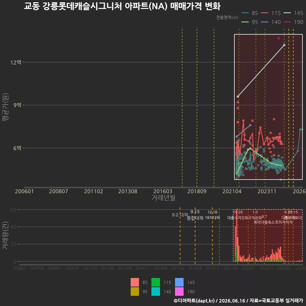This screenshot has height=306, width=306.
Task: Select the magenta 190 line key in top legend
Action: tap(287, 22)
